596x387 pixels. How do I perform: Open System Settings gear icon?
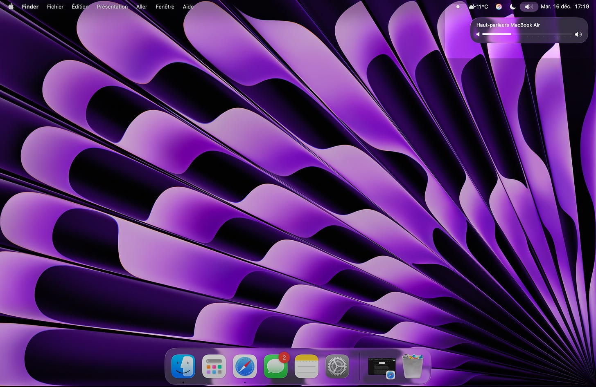click(337, 366)
